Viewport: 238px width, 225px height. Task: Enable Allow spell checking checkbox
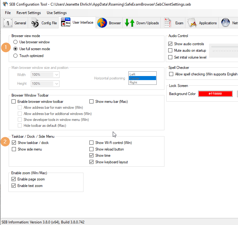coord(171,74)
